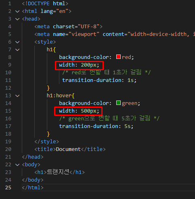Click the word red in background-color

(x=126, y=57)
